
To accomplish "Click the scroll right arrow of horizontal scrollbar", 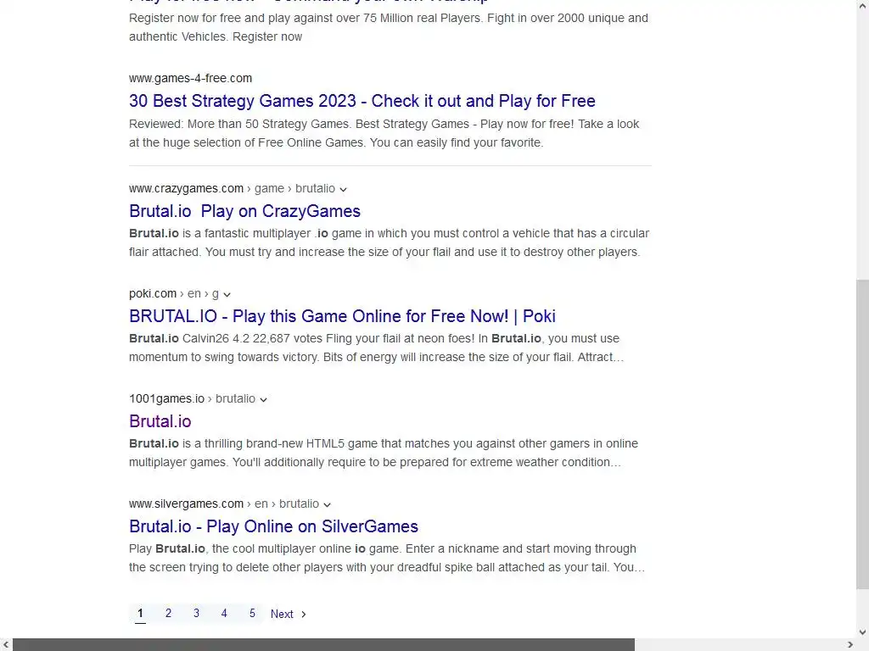I will pyautogui.click(x=850, y=645).
